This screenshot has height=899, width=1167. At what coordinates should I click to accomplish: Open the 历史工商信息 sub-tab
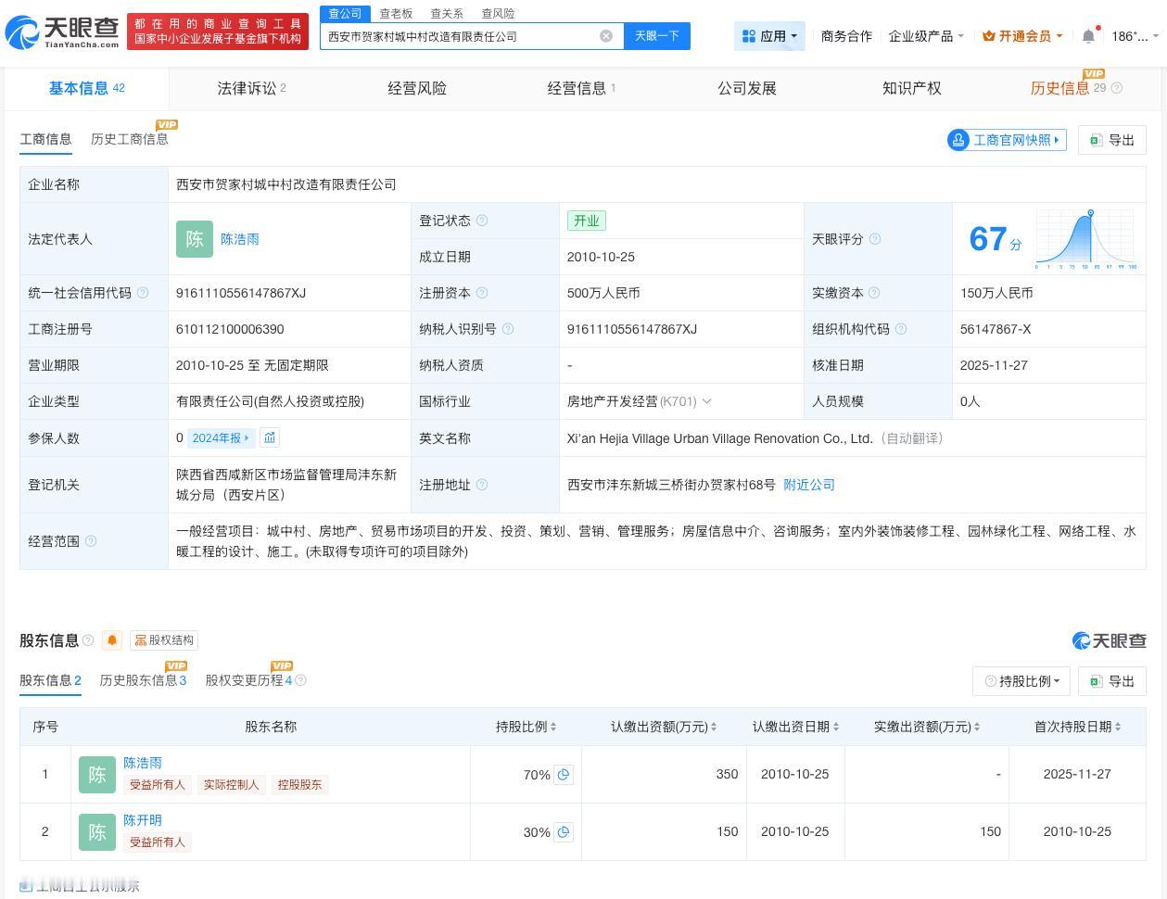(x=130, y=139)
